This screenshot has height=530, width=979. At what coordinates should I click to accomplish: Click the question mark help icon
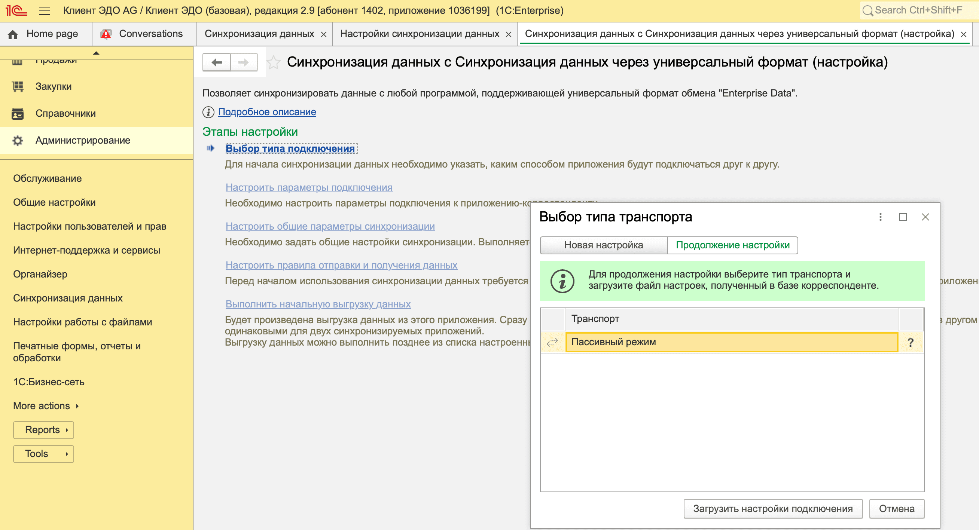(910, 342)
